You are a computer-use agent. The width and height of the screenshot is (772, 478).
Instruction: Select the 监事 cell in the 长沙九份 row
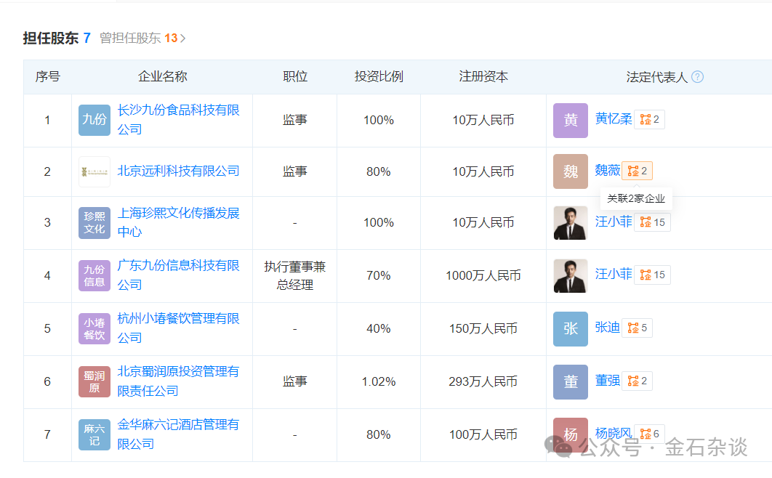pyautogui.click(x=295, y=120)
